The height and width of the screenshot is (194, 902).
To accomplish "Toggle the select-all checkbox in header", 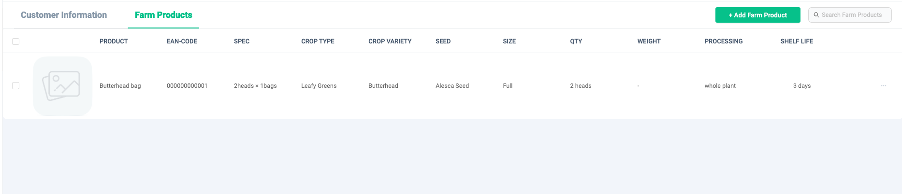I will pyautogui.click(x=15, y=42).
